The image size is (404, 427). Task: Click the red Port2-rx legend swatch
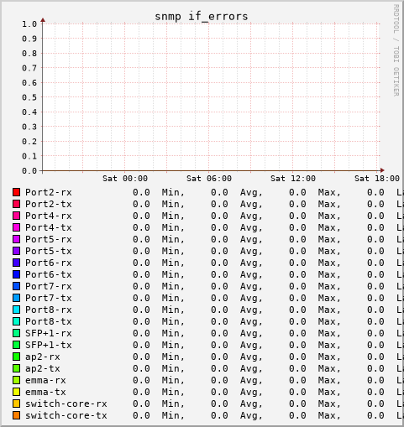(x=16, y=192)
